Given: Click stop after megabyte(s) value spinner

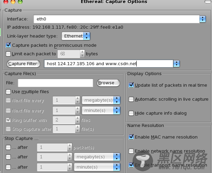Looking at the screenshot, I should pyautogui.click(x=54, y=157).
